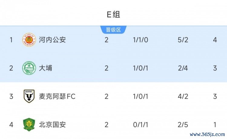Click the Beijing Guoan green crest

pos(29,124)
